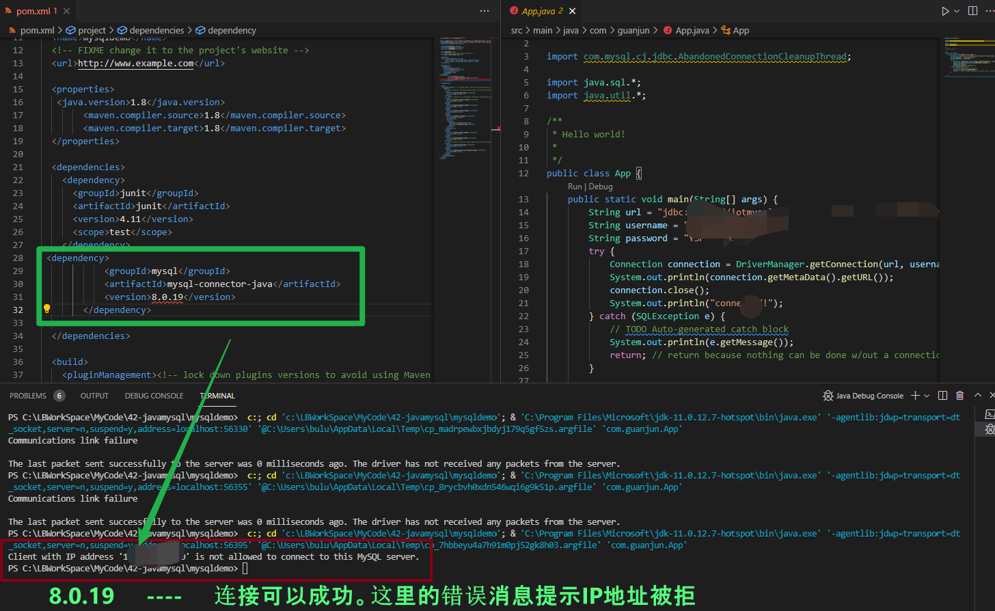Split the App.java editor to the right
The image size is (995, 611).
click(x=973, y=11)
